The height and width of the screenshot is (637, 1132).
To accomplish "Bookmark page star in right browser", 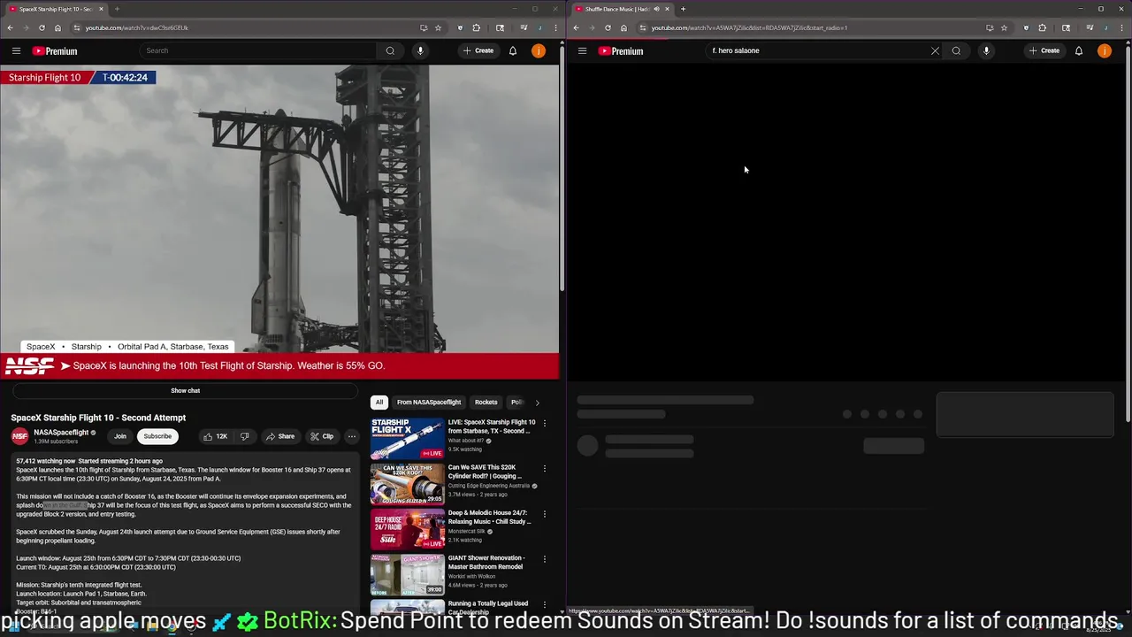I will tap(1004, 27).
